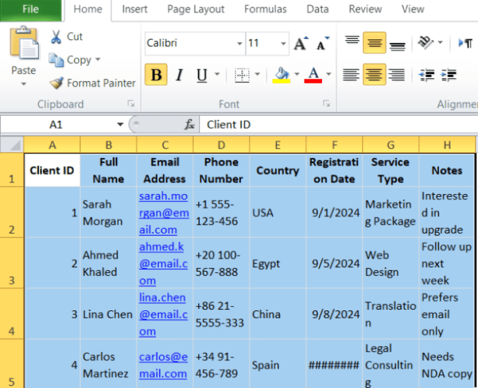Click the Cut scissors icon
478x388 pixels.
coord(56,37)
